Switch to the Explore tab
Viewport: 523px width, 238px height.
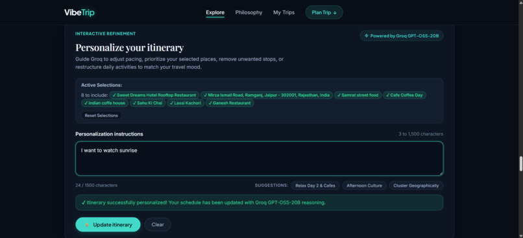[x=215, y=13]
